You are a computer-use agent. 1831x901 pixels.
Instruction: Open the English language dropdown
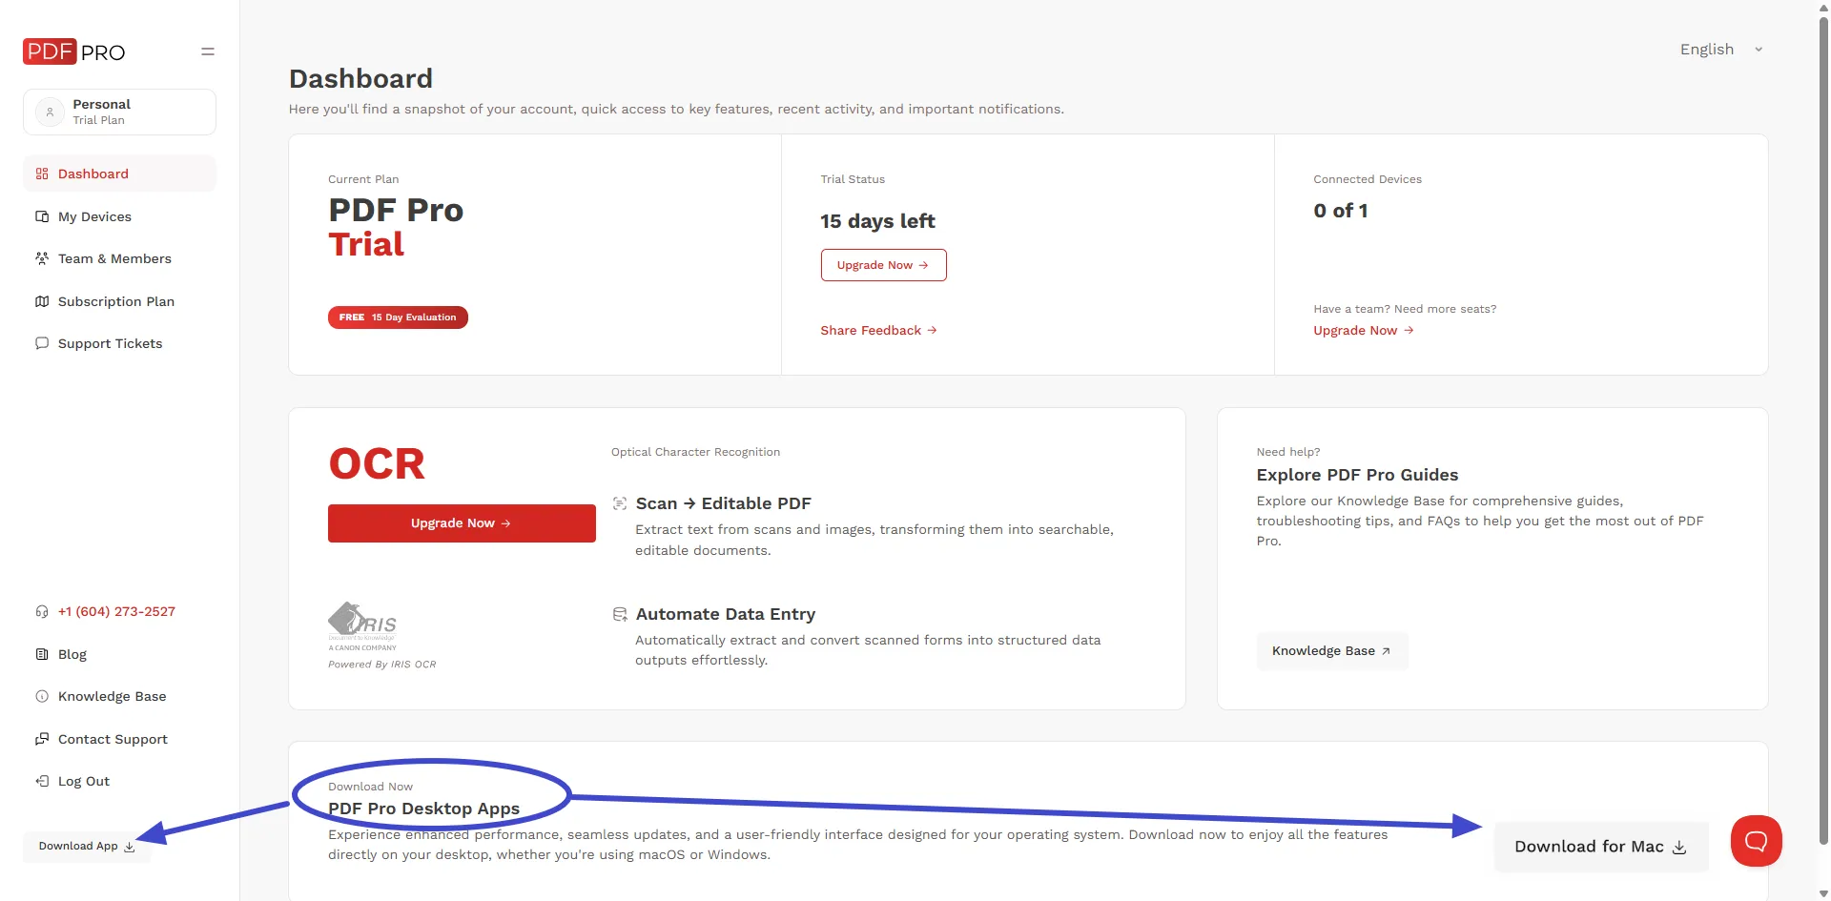coord(1721,50)
